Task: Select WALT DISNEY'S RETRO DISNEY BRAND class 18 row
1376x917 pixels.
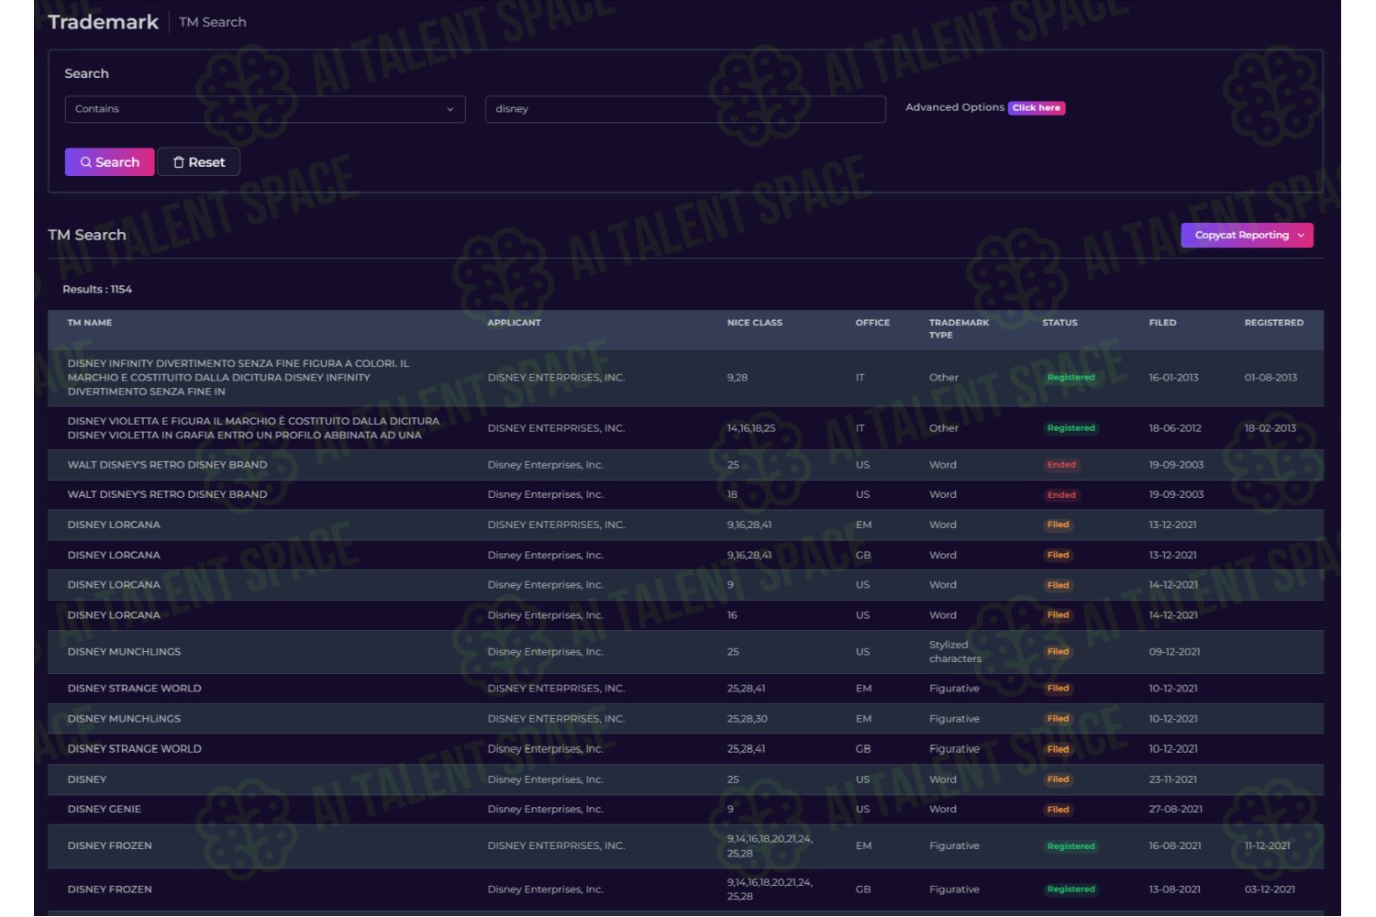Action: point(685,494)
